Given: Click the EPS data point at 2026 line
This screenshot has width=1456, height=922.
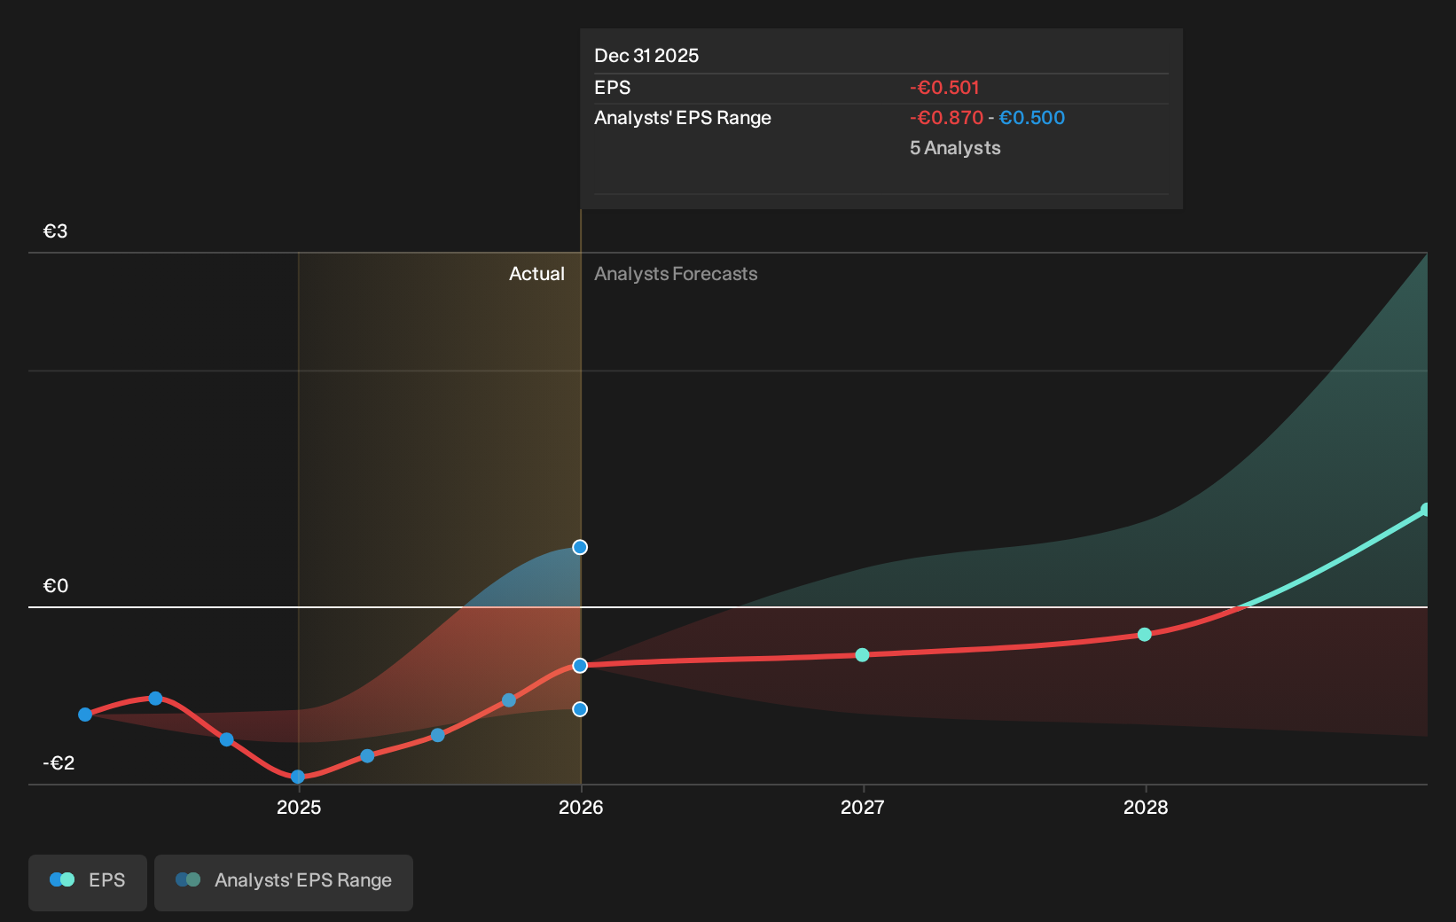Looking at the screenshot, I should tap(580, 666).
